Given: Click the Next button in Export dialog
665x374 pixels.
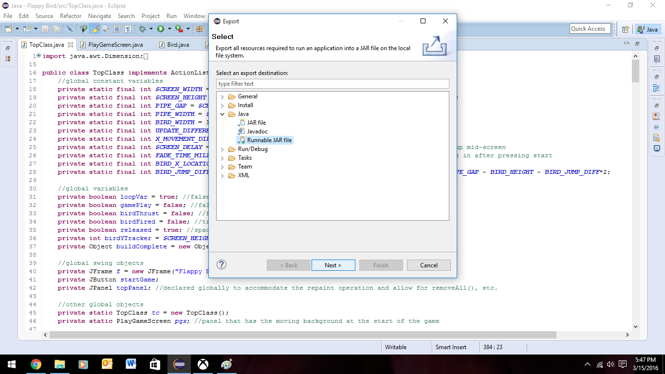Looking at the screenshot, I should [333, 265].
